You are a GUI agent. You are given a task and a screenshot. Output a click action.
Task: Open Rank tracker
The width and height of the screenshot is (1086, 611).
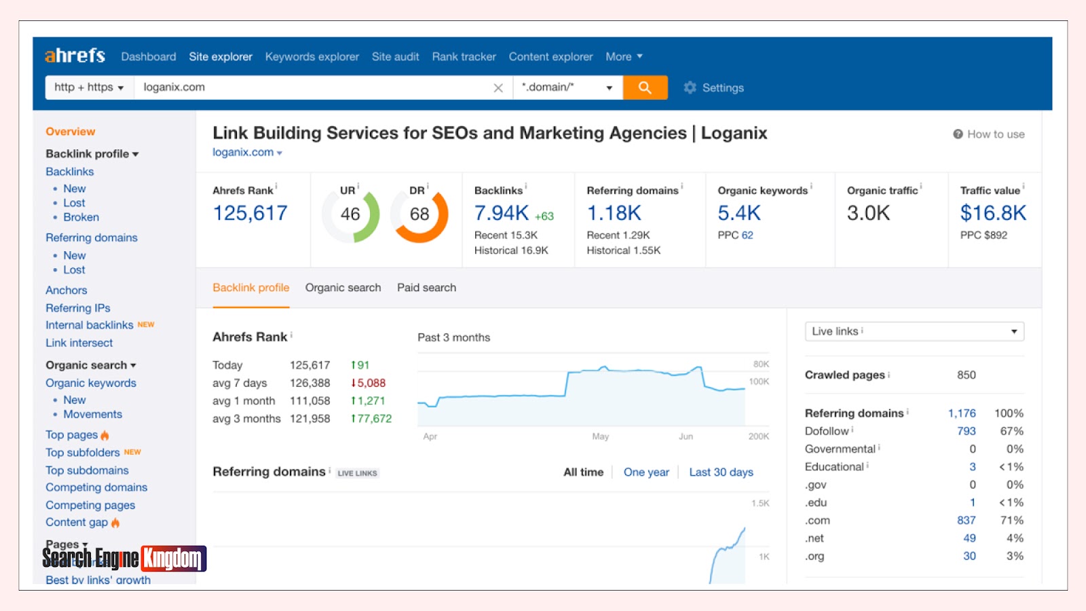pyautogui.click(x=464, y=56)
